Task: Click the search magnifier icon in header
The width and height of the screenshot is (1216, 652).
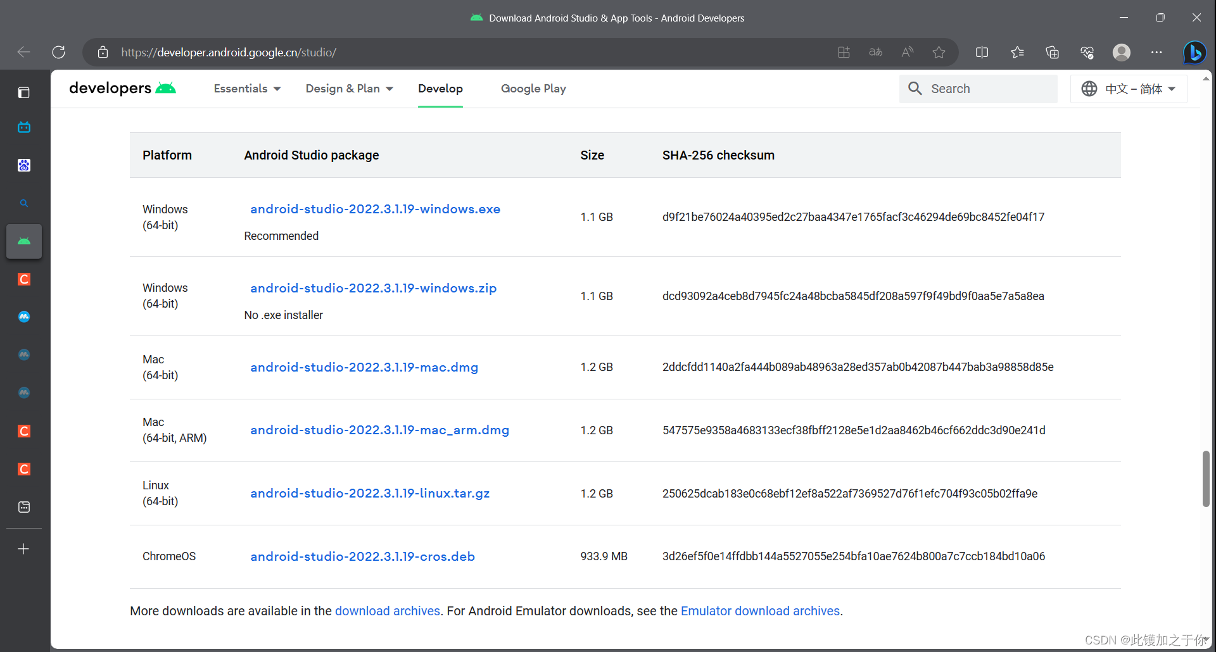Action: pyautogui.click(x=915, y=89)
